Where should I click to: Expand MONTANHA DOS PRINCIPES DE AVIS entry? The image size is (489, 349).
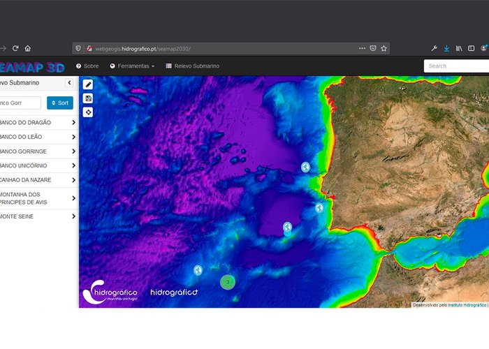pos(73,198)
